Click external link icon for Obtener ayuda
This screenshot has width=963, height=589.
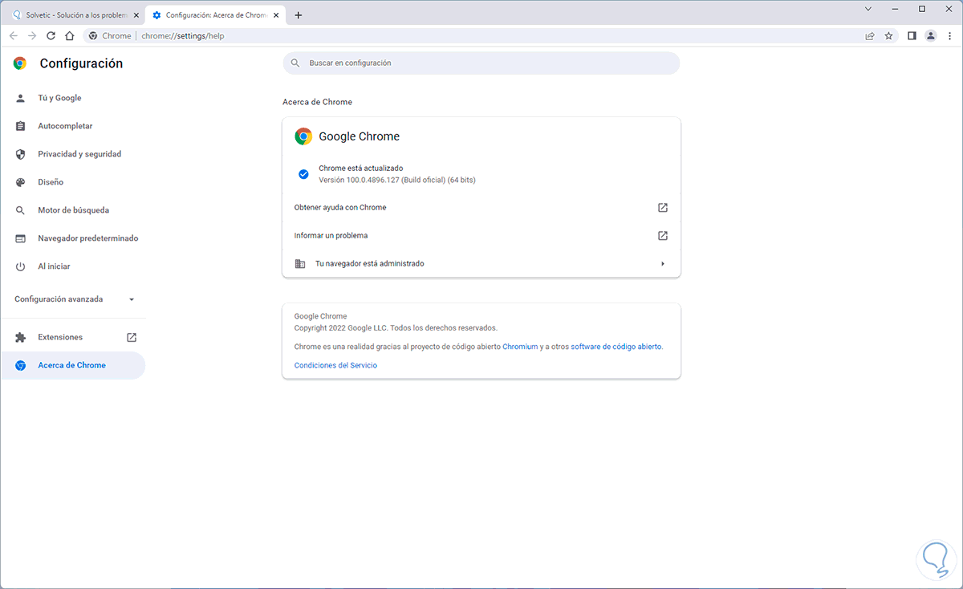pyautogui.click(x=663, y=208)
